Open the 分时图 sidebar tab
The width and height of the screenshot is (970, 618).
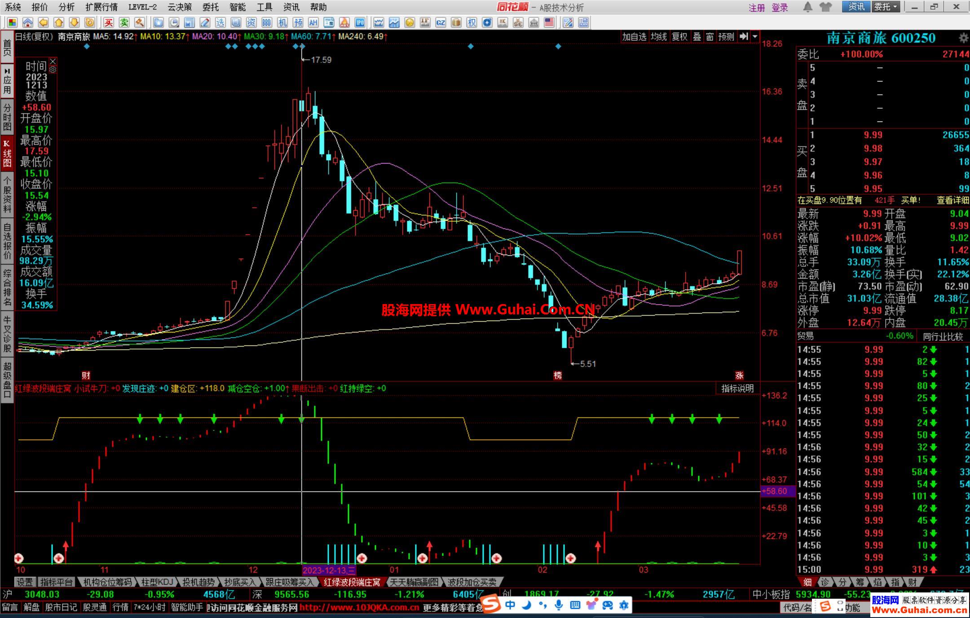(x=7, y=117)
